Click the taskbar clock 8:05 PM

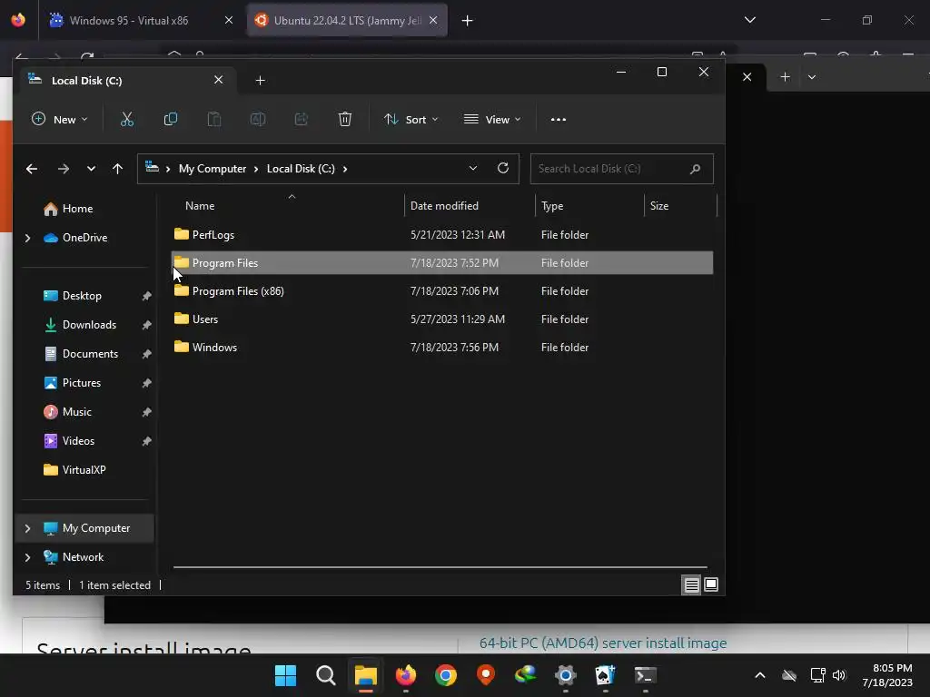pos(887,675)
